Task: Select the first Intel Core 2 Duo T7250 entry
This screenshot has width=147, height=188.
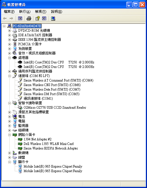Action: click(x=59, y=62)
